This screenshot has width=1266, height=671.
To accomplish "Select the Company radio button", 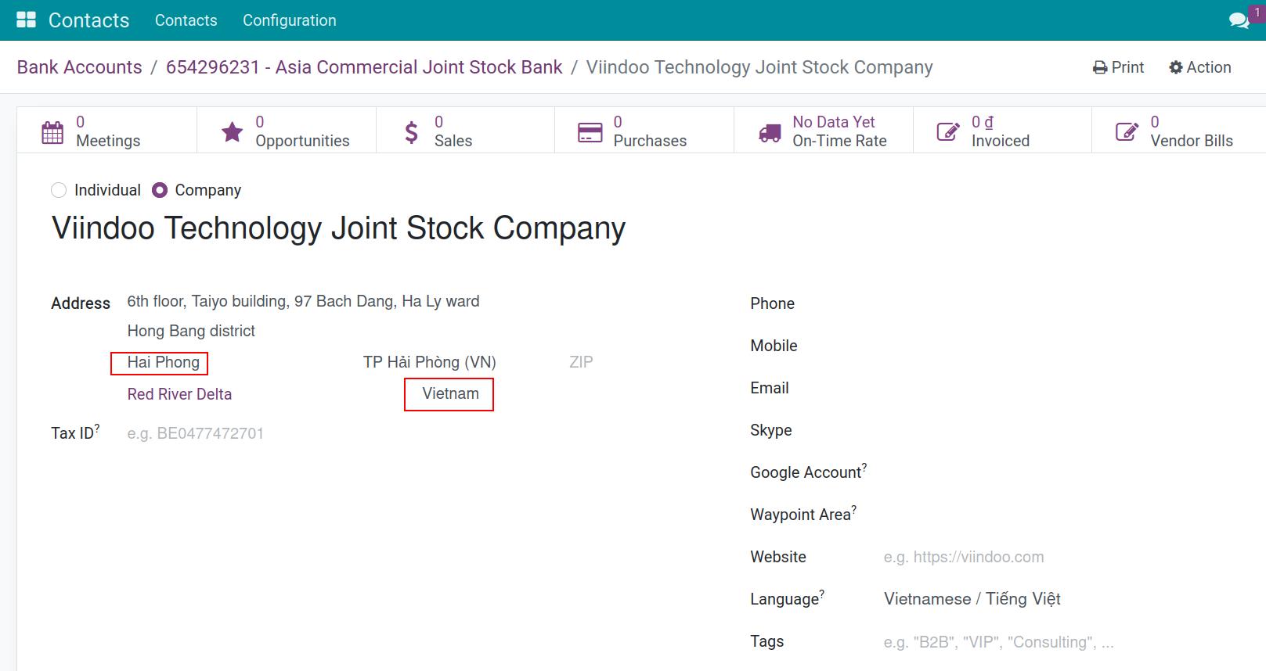I will [160, 190].
